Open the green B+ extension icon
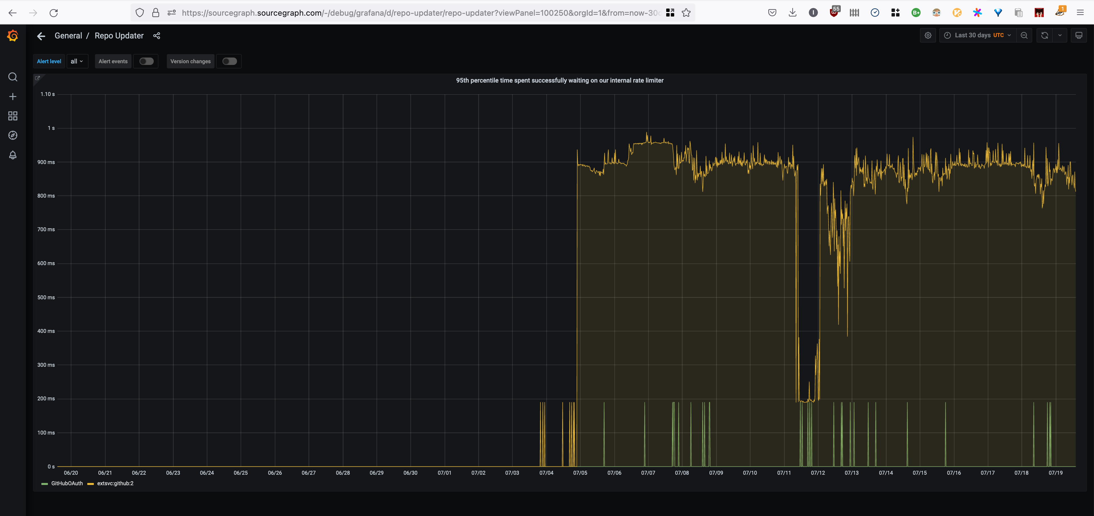This screenshot has width=1094, height=516. click(916, 13)
